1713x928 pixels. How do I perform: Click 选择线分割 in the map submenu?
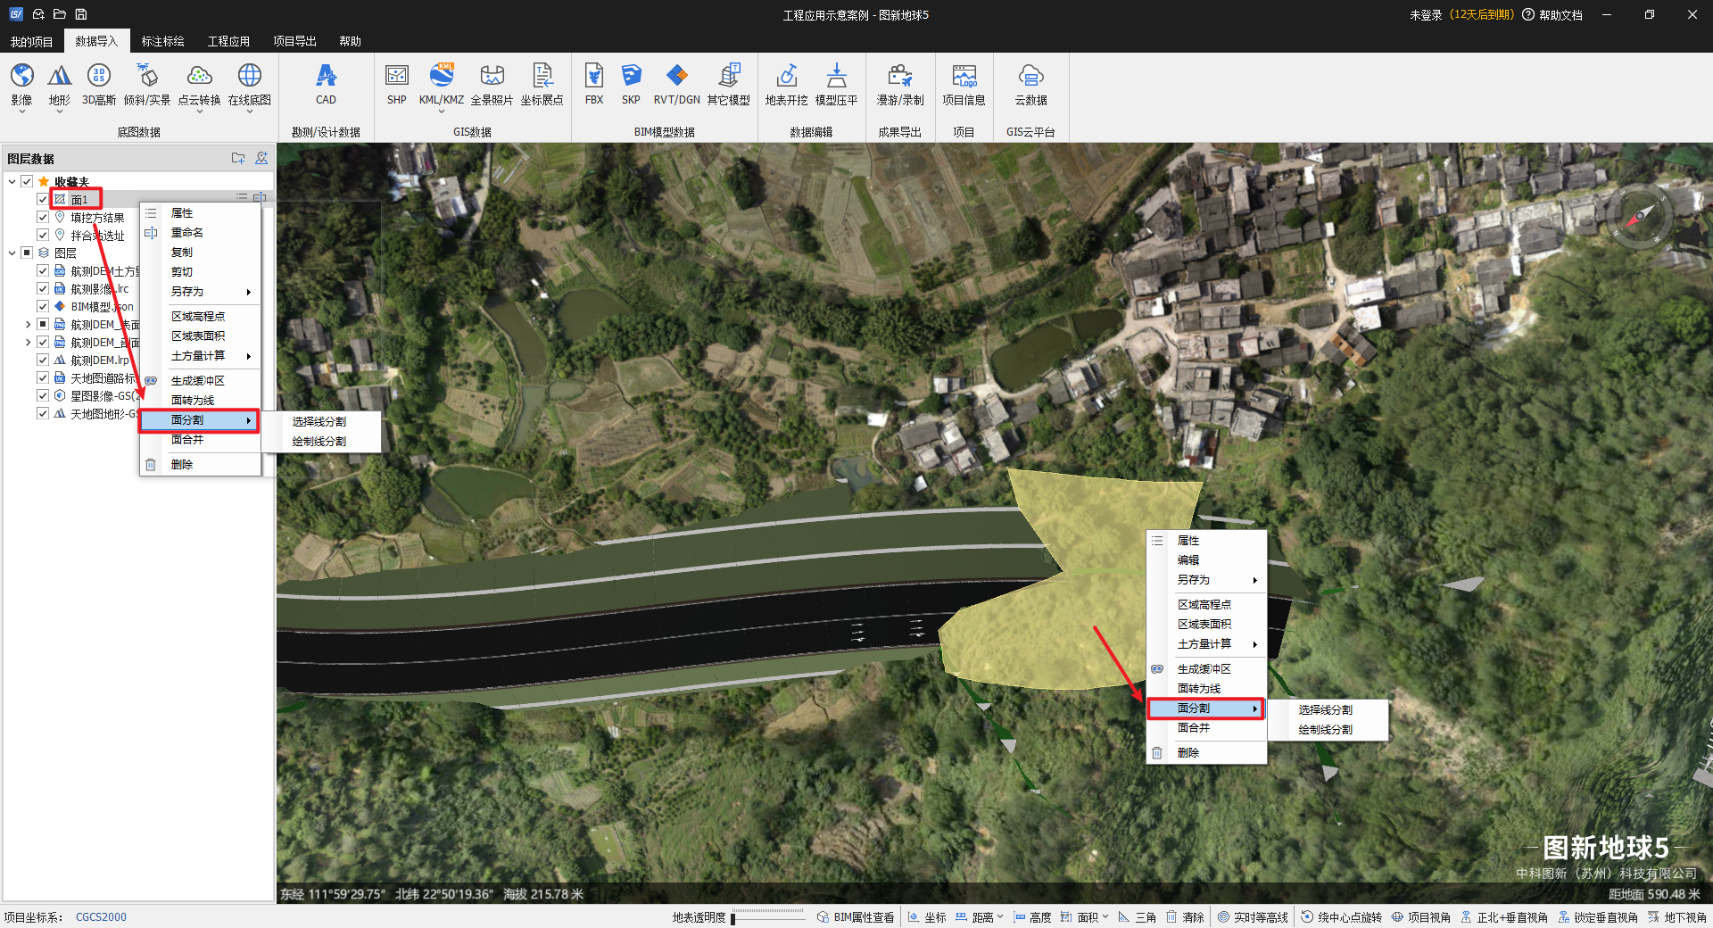coord(1325,709)
